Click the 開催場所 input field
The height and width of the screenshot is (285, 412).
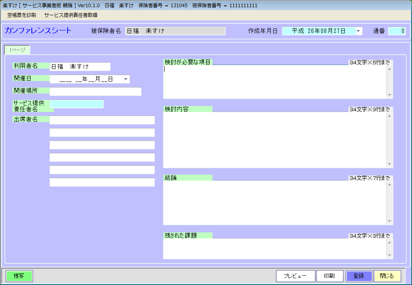click(95, 92)
